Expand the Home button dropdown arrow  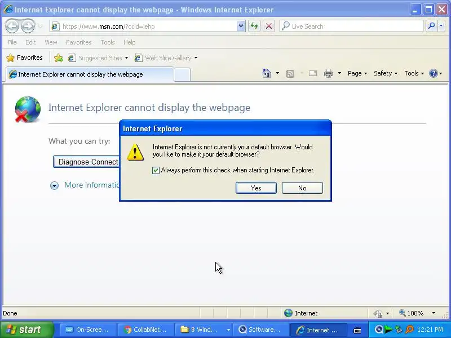click(277, 73)
